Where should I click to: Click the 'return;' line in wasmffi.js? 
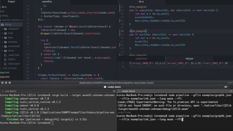(48, 61)
